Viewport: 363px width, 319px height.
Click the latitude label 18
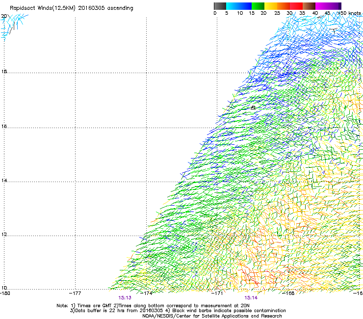click(x=4, y=72)
